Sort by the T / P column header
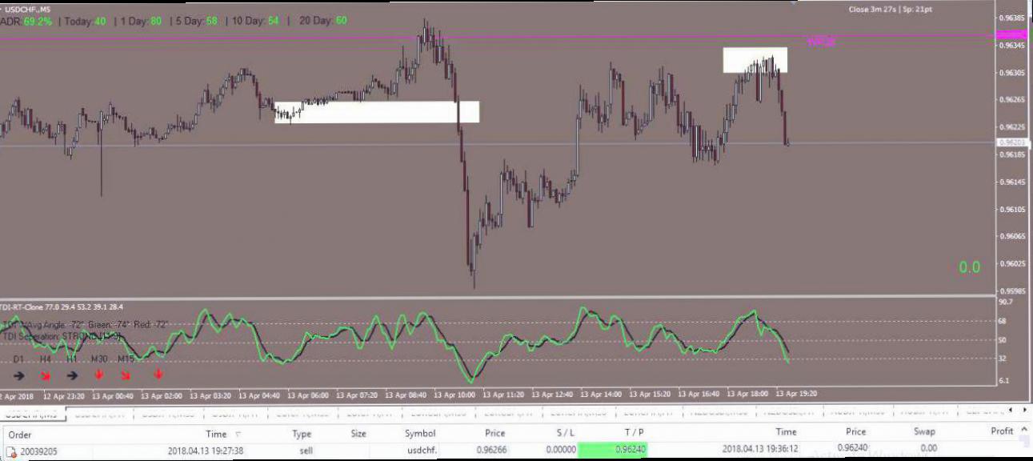 [632, 433]
